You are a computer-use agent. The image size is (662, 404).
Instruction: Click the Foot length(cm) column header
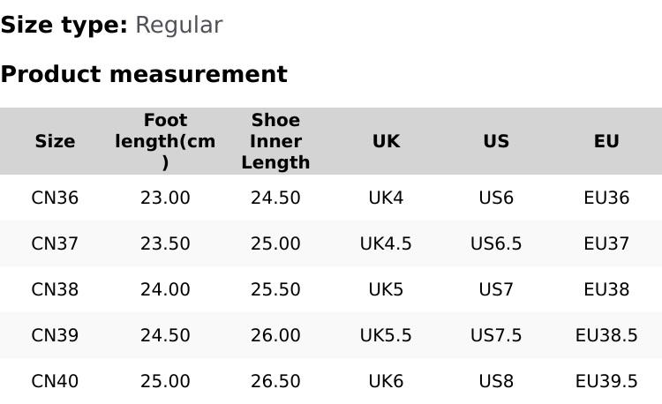click(165, 141)
